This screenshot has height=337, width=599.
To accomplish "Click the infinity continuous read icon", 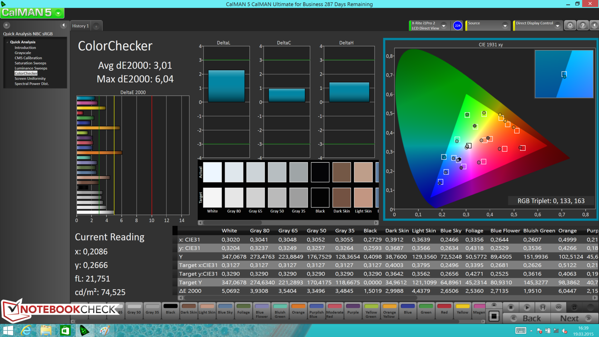I will pyautogui.click(x=558, y=307).
